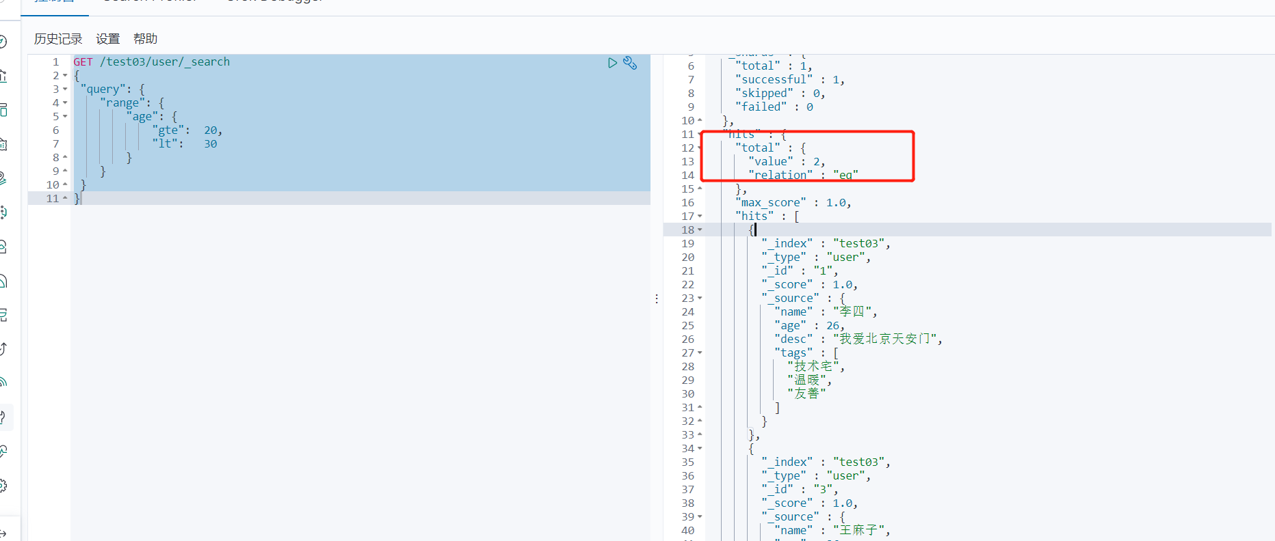Screen dimensions: 1275x541
Task: Toggle fold arrow at request line 8
Action: [65, 157]
